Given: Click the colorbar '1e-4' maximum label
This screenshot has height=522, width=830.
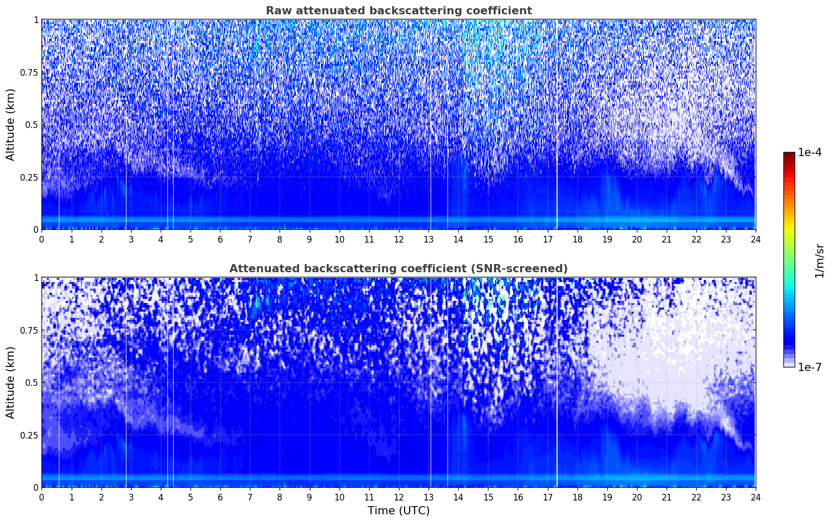Looking at the screenshot, I should 810,153.
